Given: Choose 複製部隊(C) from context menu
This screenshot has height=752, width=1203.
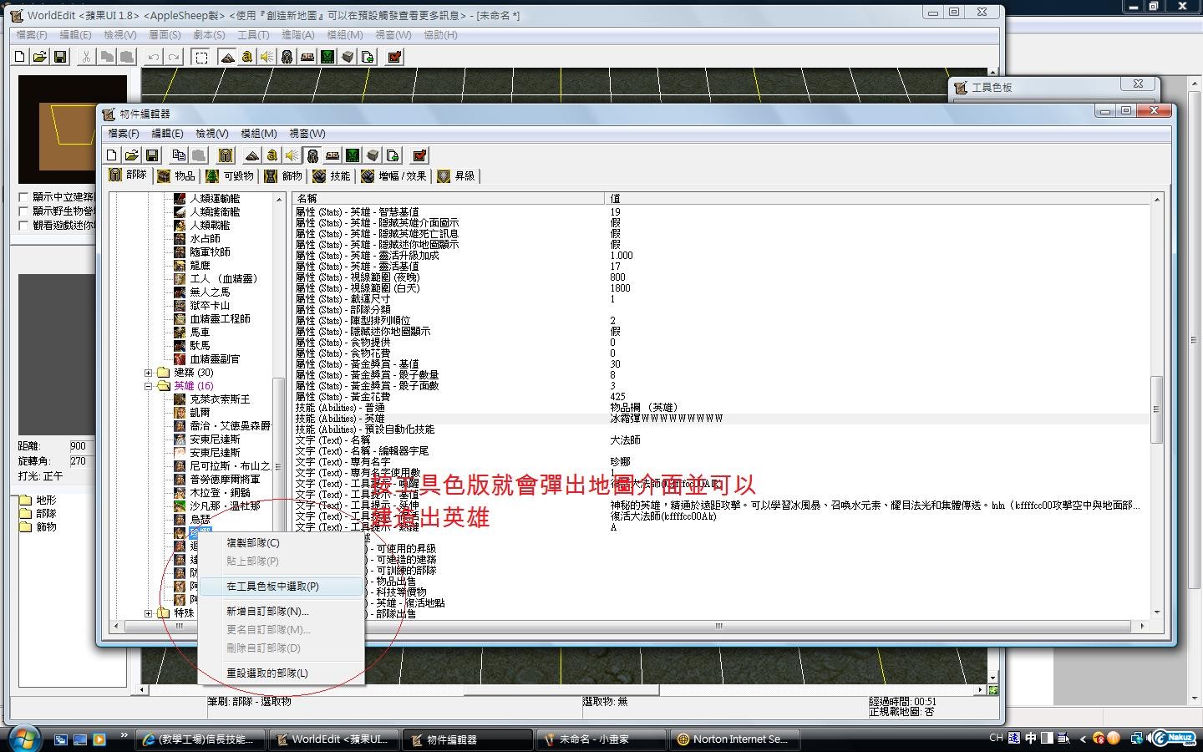Looking at the screenshot, I should pyautogui.click(x=282, y=543).
